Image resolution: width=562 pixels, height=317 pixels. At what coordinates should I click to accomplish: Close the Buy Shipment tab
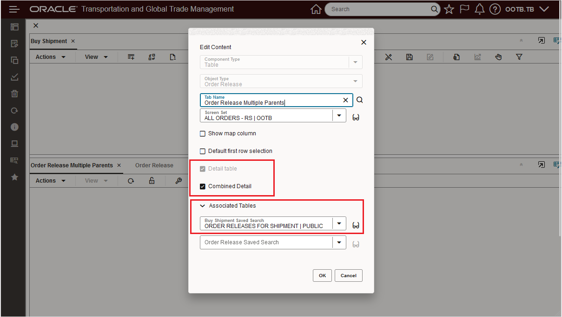pos(73,41)
